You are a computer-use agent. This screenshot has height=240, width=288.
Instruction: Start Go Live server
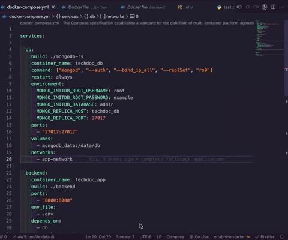(199, 237)
